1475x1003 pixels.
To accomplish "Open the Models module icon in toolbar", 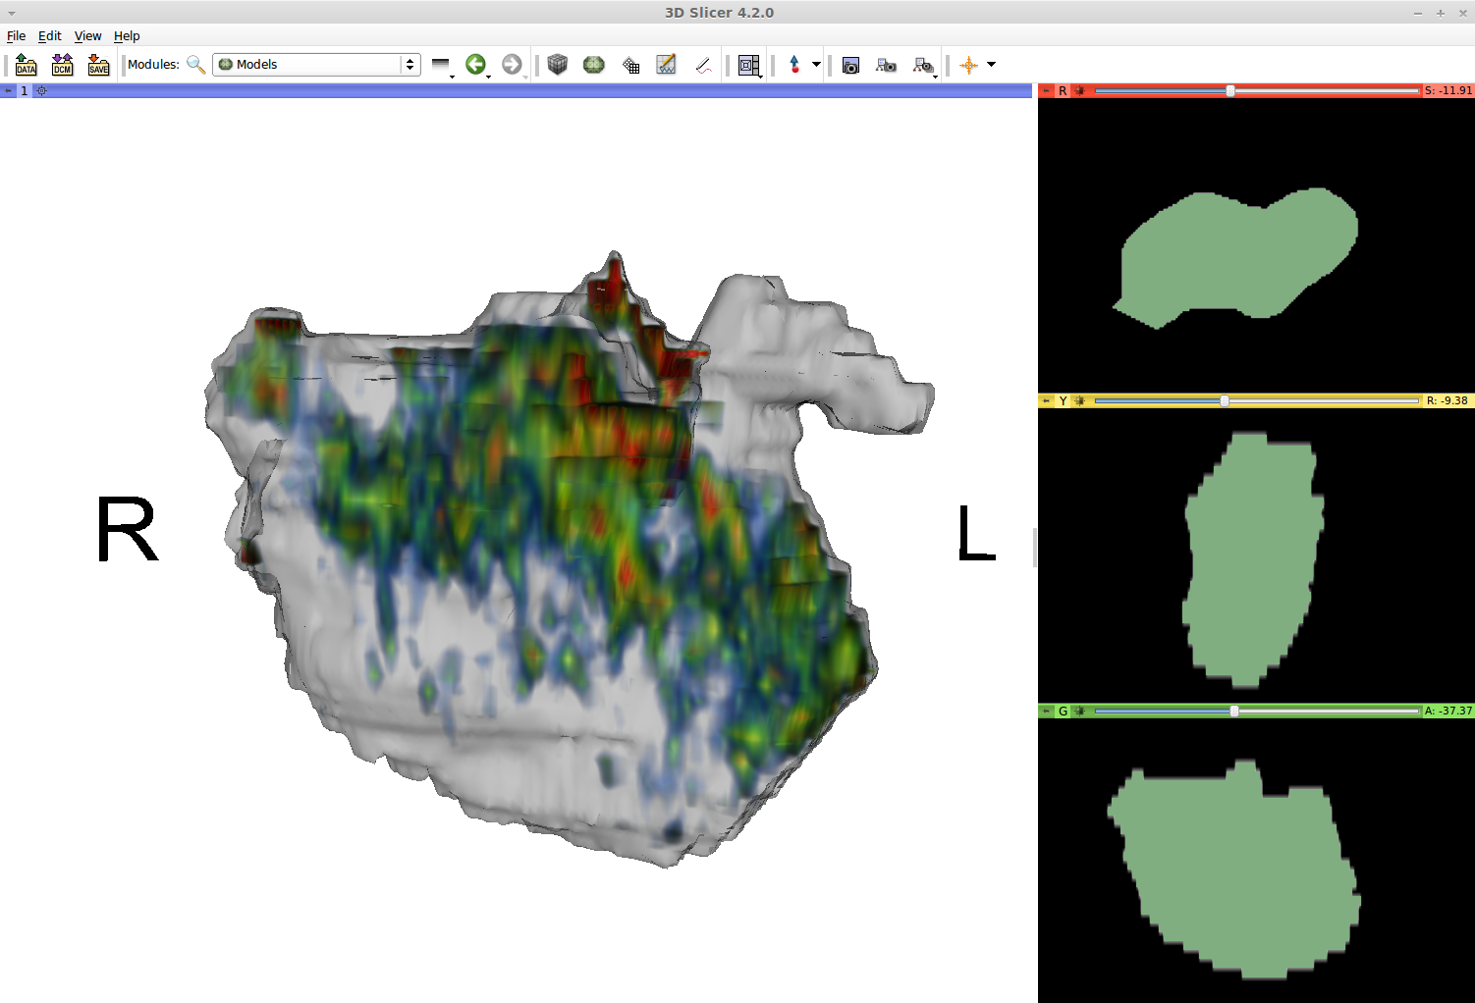I will coord(594,65).
